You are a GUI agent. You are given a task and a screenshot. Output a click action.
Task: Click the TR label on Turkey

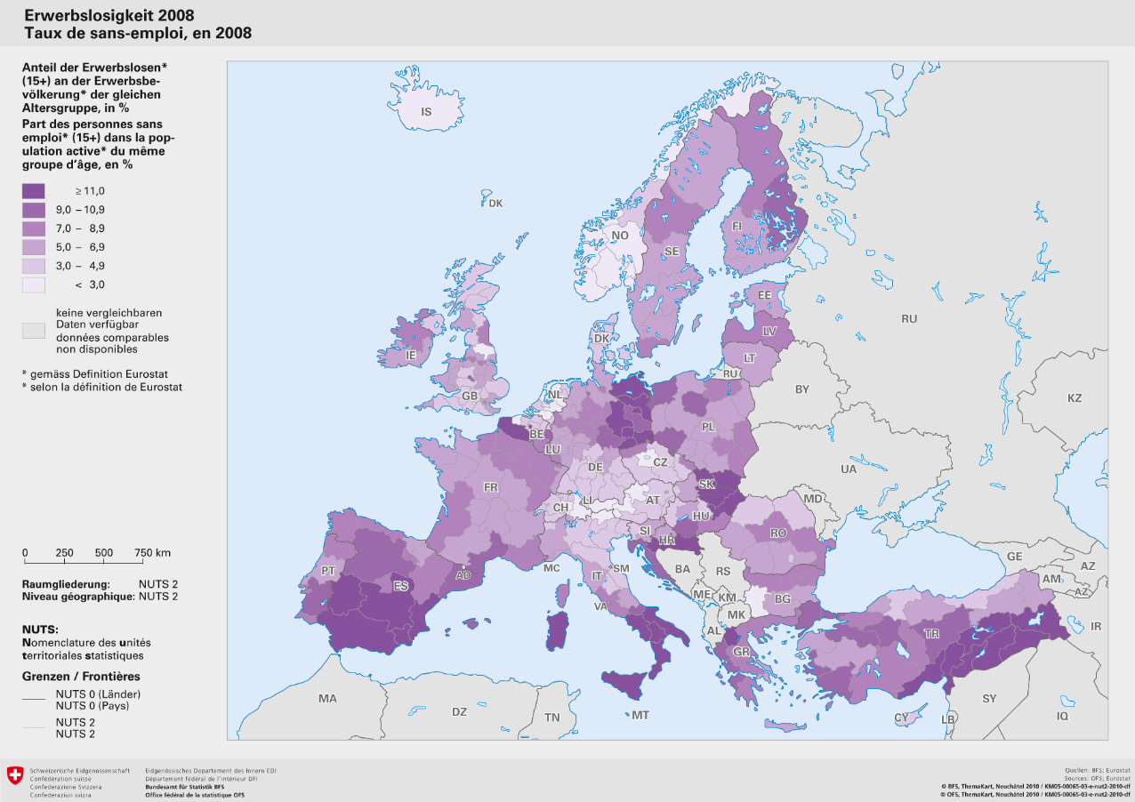pos(931,634)
